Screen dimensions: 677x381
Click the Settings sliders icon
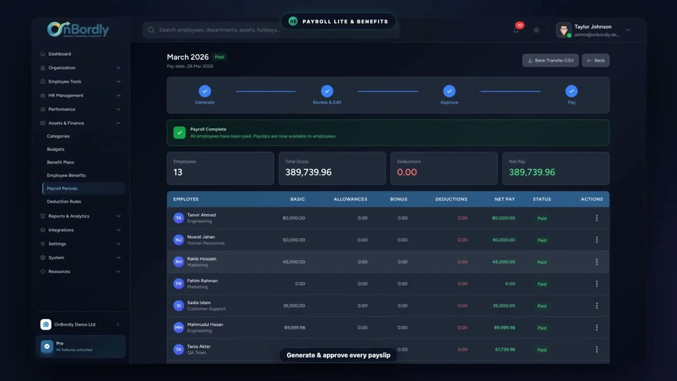coord(43,244)
